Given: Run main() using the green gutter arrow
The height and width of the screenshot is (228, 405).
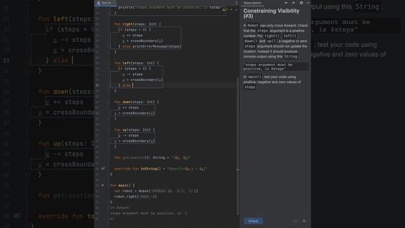Looking at the screenshot, I should tap(103, 186).
